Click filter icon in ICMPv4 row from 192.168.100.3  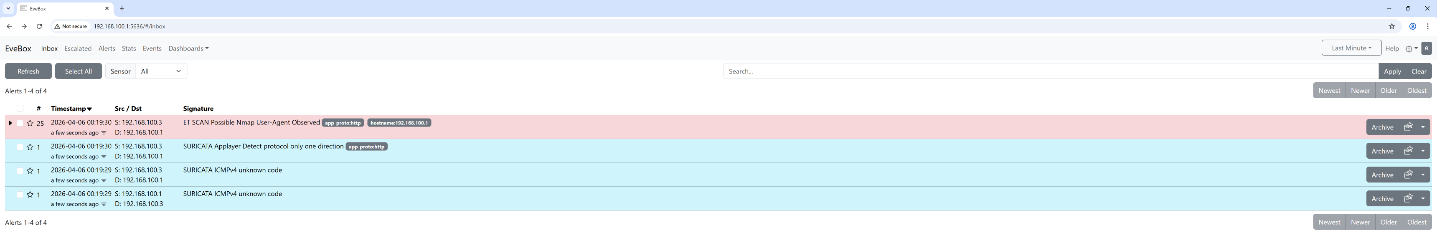click(x=104, y=180)
